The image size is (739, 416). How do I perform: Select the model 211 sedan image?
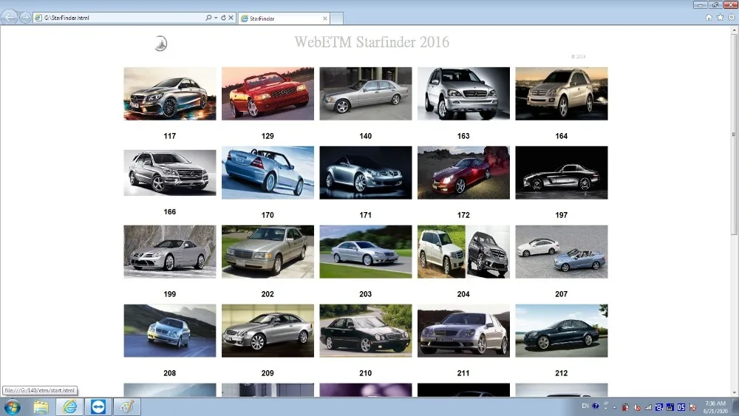click(x=463, y=331)
